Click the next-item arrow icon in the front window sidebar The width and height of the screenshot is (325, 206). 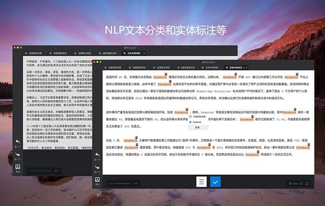click(97, 167)
